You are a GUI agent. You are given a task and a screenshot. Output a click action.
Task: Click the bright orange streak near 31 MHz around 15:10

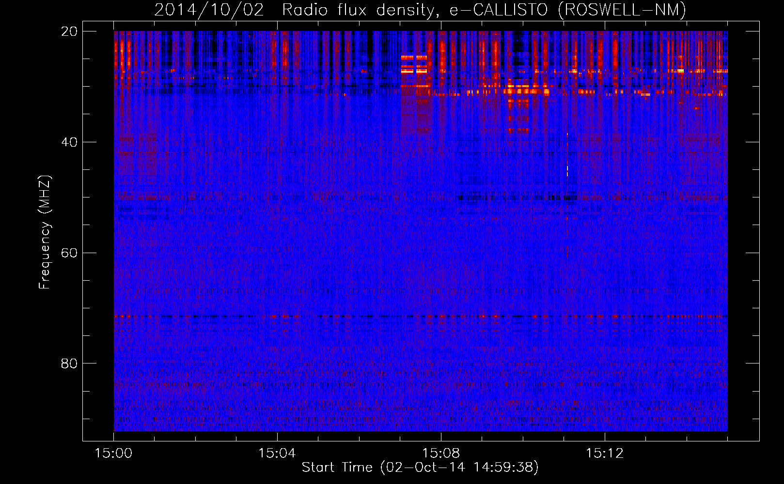point(526,91)
